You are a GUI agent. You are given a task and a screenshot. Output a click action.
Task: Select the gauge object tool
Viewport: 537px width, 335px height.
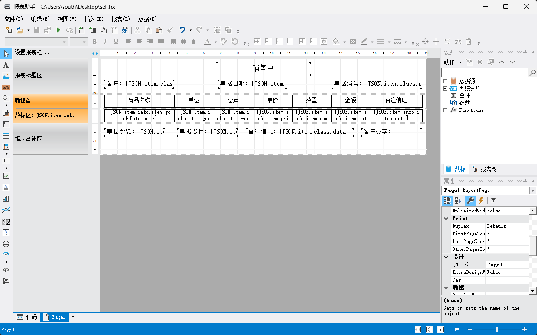6,254
